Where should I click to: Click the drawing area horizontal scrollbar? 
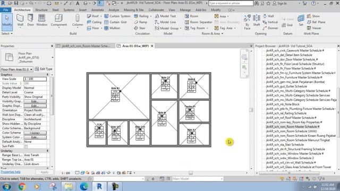191,173
